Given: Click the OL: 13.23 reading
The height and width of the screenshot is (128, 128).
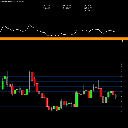Looking at the screenshot, I should 88,11.
